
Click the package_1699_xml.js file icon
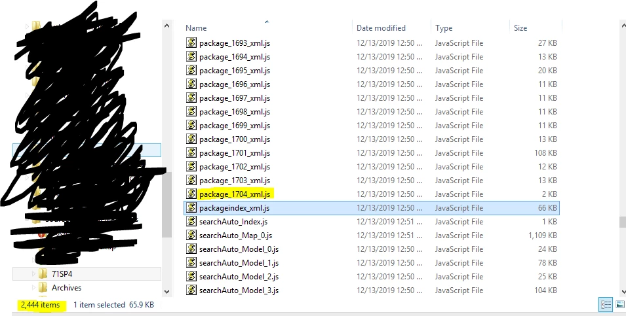click(191, 125)
